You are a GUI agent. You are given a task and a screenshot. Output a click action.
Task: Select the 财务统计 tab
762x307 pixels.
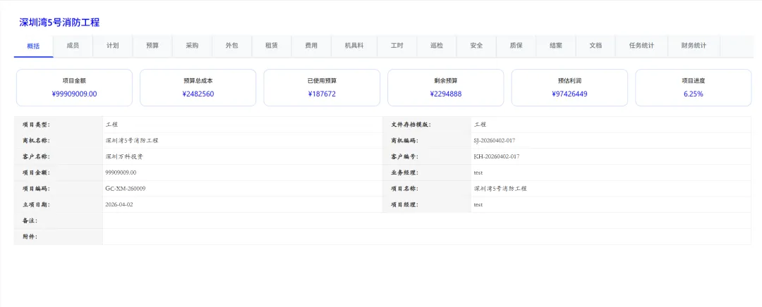tap(694, 46)
